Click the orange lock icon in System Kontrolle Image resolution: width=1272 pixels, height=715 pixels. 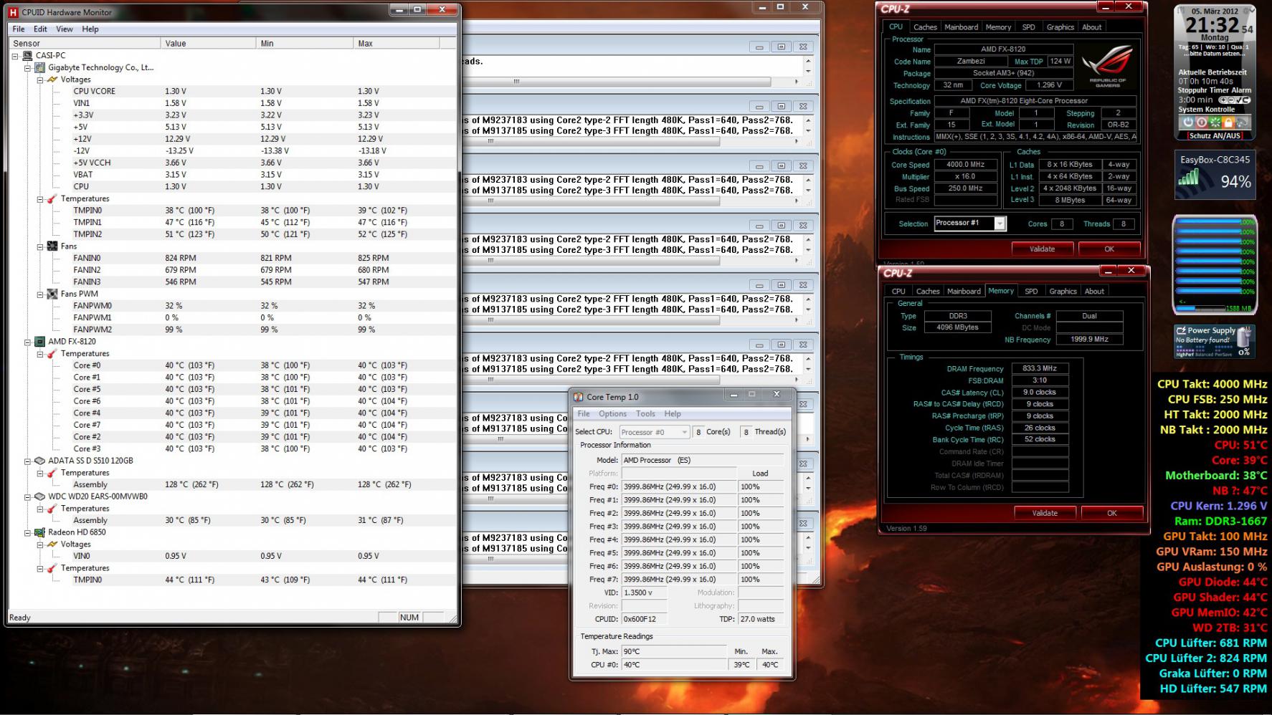tap(1229, 123)
